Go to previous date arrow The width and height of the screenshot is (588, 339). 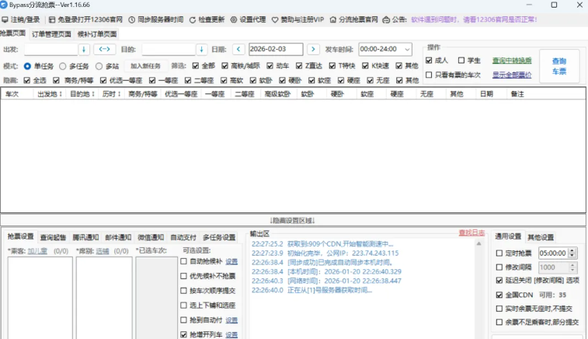(239, 50)
